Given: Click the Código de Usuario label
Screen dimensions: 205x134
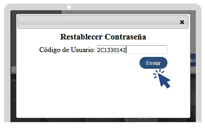Looking at the screenshot, I should coord(67,50).
